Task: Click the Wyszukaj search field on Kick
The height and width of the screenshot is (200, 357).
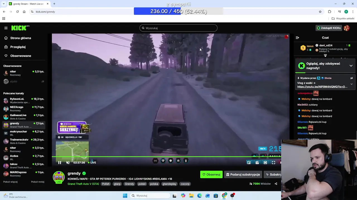Action: point(178,28)
